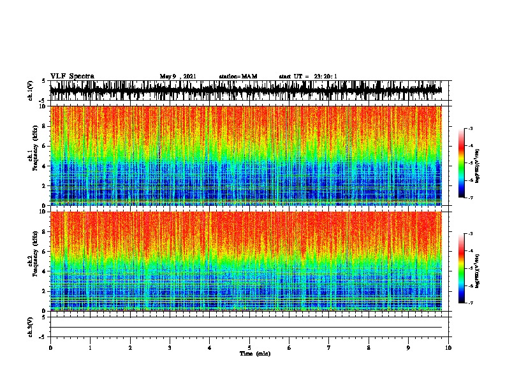The image size is (505, 390).
Task: Click the "6" kHz tick on ch.1 spectrogram
Action: [45, 146]
